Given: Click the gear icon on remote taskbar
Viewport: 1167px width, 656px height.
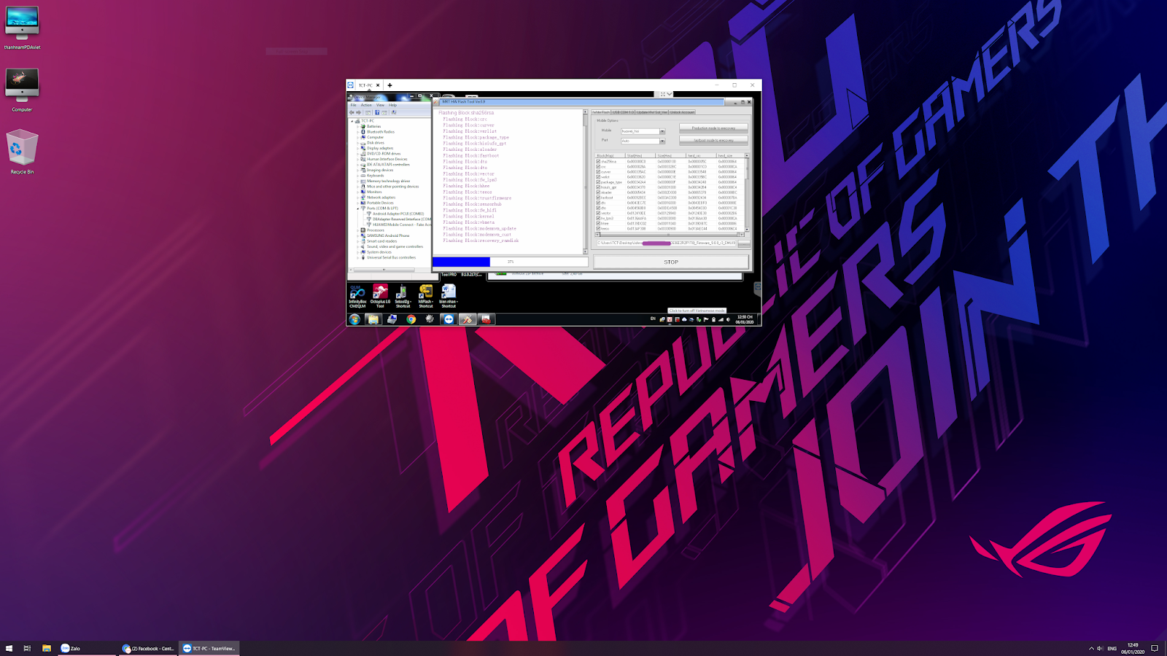Looking at the screenshot, I should [x=430, y=319].
